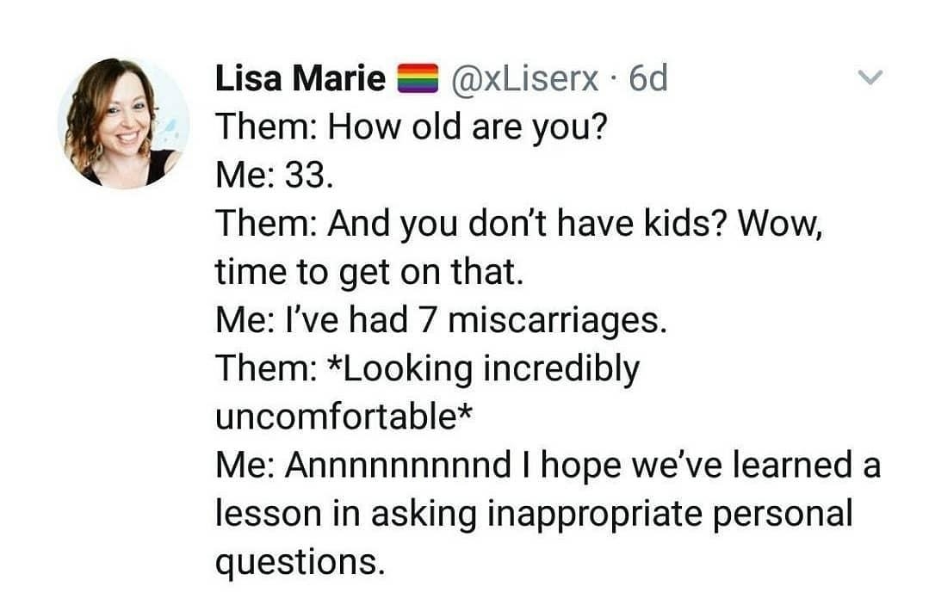The image size is (929, 599).
Task: Click the 6d tweet timestamp
Action: click(648, 79)
